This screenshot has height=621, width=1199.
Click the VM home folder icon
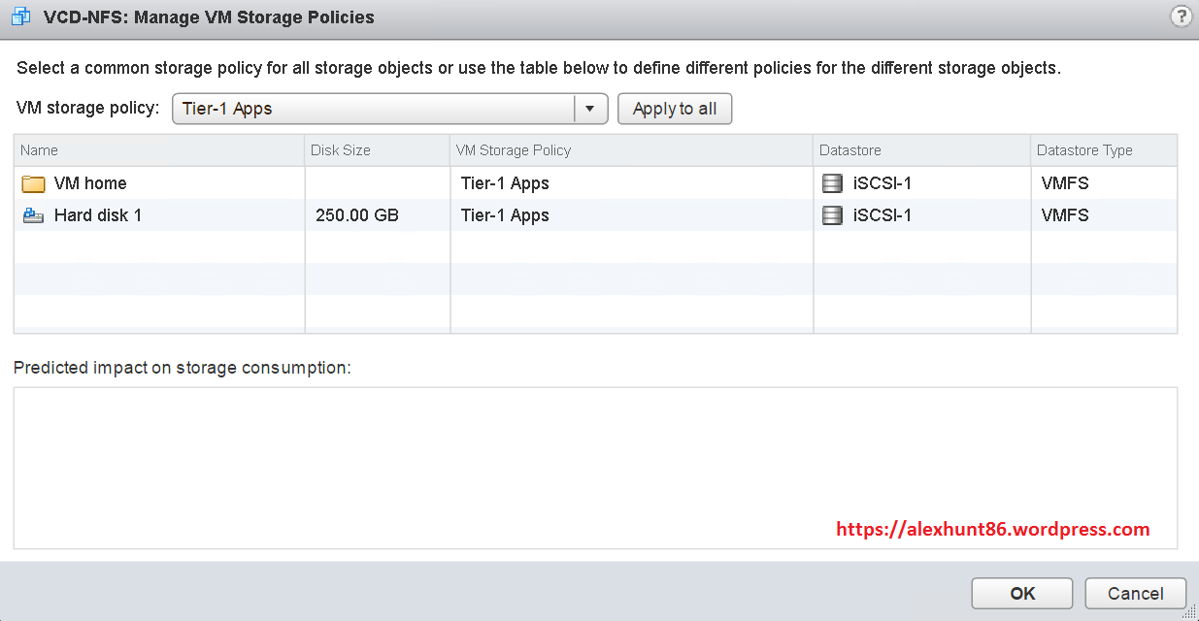(33, 182)
